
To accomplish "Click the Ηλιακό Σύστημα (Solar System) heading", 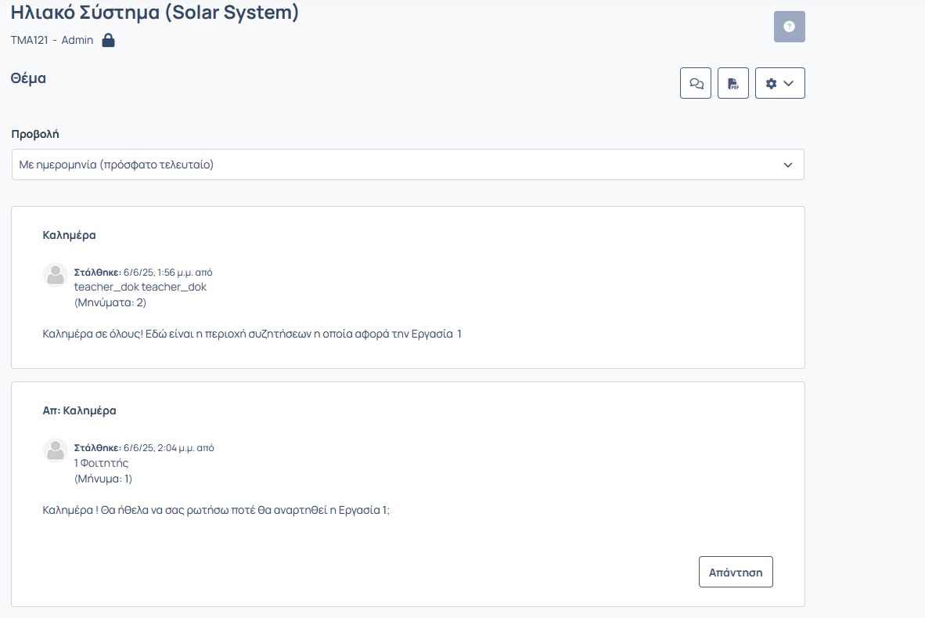I will point(155,12).
